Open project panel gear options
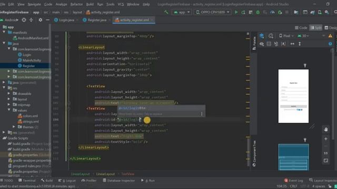The height and width of the screenshot is (189, 337). pos(40,20)
